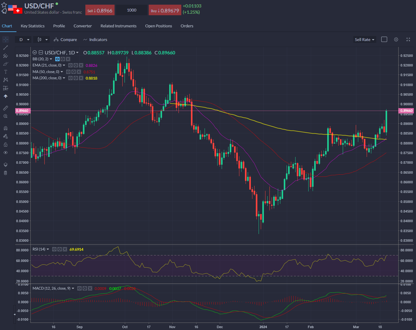Expand the MA (200, close, 0) dropdown

point(64,78)
